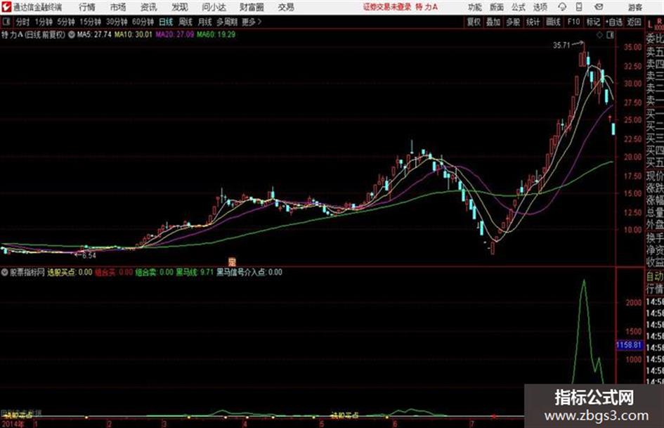
Task: Open the 选项 menu
Action: [x=540, y=7]
